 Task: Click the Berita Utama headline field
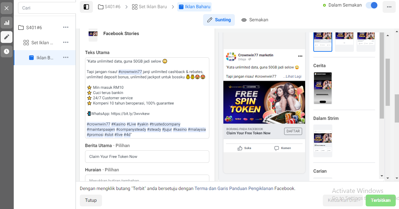(x=147, y=157)
